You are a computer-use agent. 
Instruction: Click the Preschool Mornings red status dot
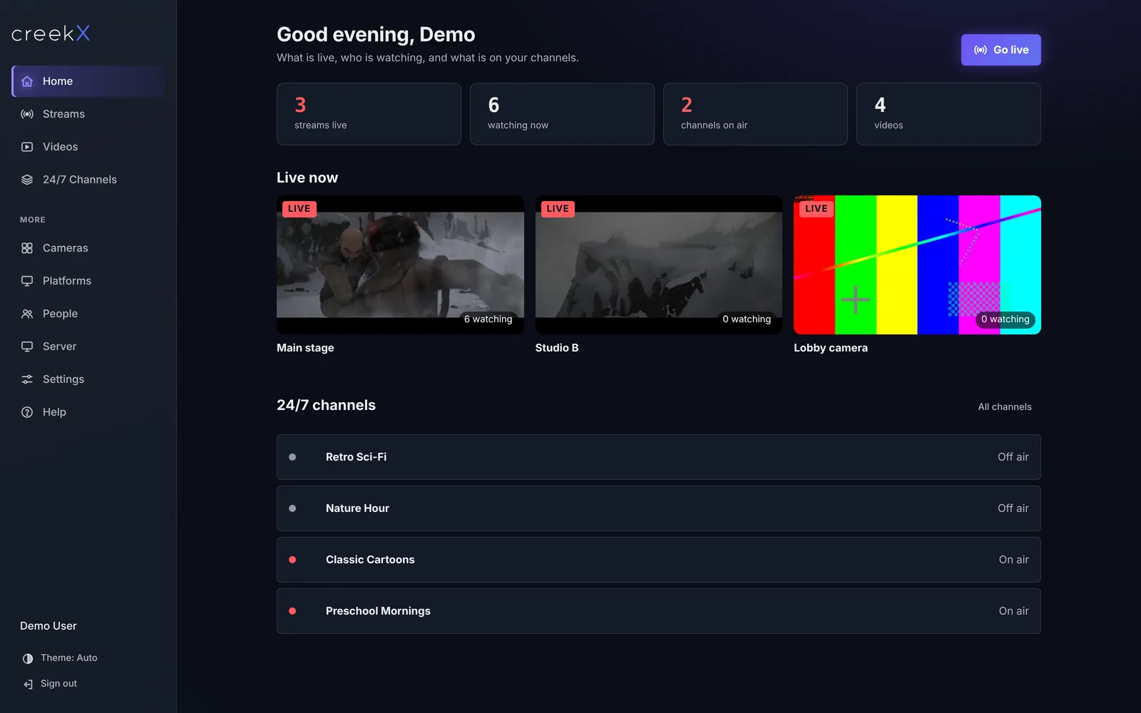tap(292, 611)
